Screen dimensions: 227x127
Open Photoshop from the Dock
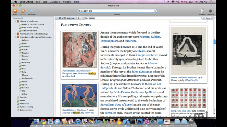[x=140, y=122]
